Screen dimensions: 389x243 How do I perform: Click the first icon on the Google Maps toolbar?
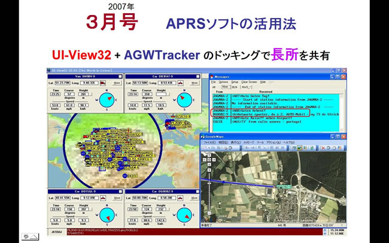click(x=205, y=148)
